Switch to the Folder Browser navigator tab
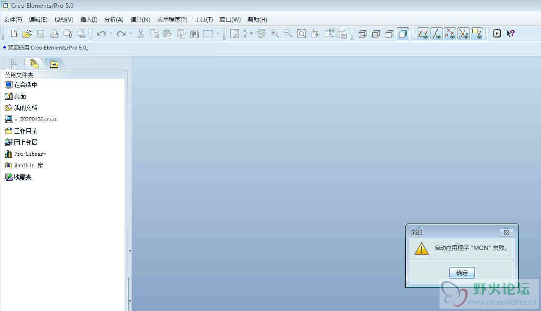 click(x=34, y=64)
